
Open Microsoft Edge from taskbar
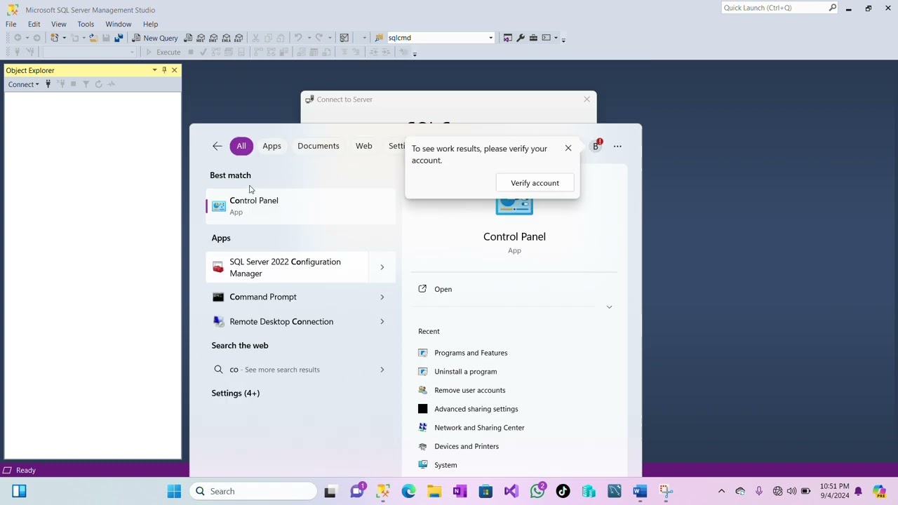pos(408,491)
